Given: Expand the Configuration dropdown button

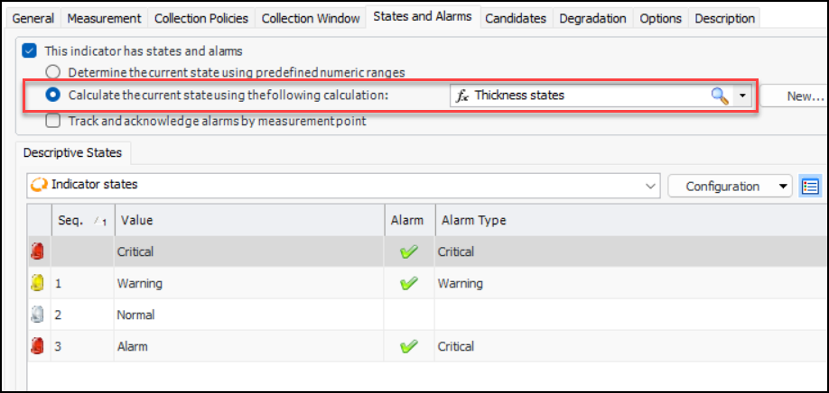Looking at the screenshot, I should (x=782, y=187).
